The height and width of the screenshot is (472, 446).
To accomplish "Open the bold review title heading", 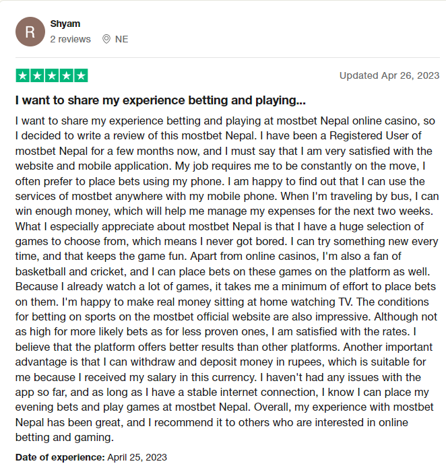I will 160,100.
